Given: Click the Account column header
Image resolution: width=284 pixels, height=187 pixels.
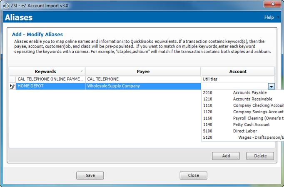Looking at the screenshot, I should click(238, 72).
